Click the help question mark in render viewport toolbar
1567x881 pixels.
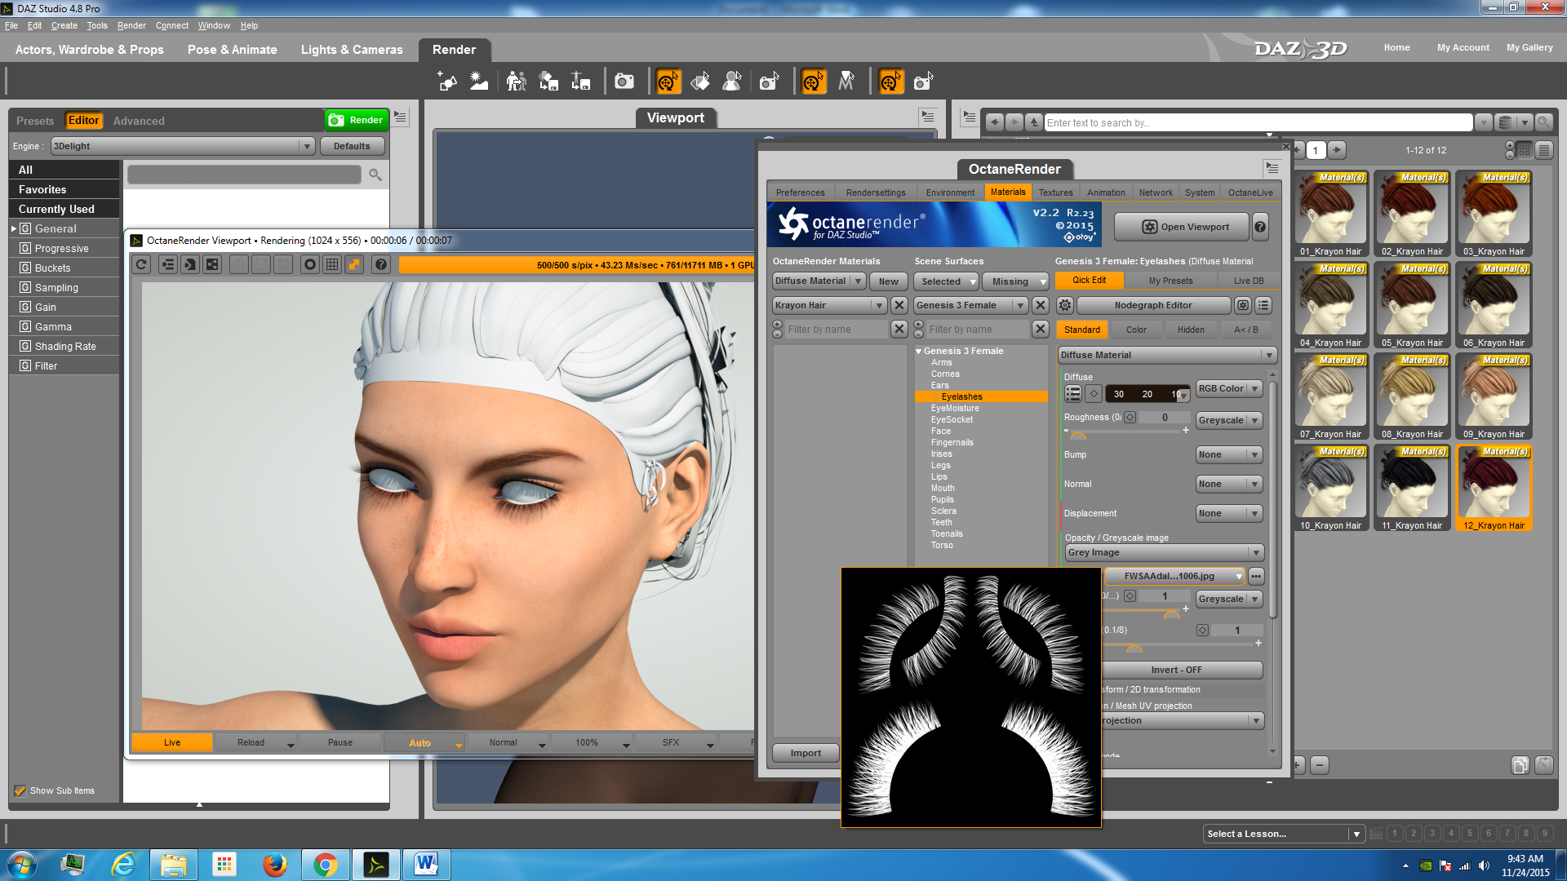tap(380, 264)
